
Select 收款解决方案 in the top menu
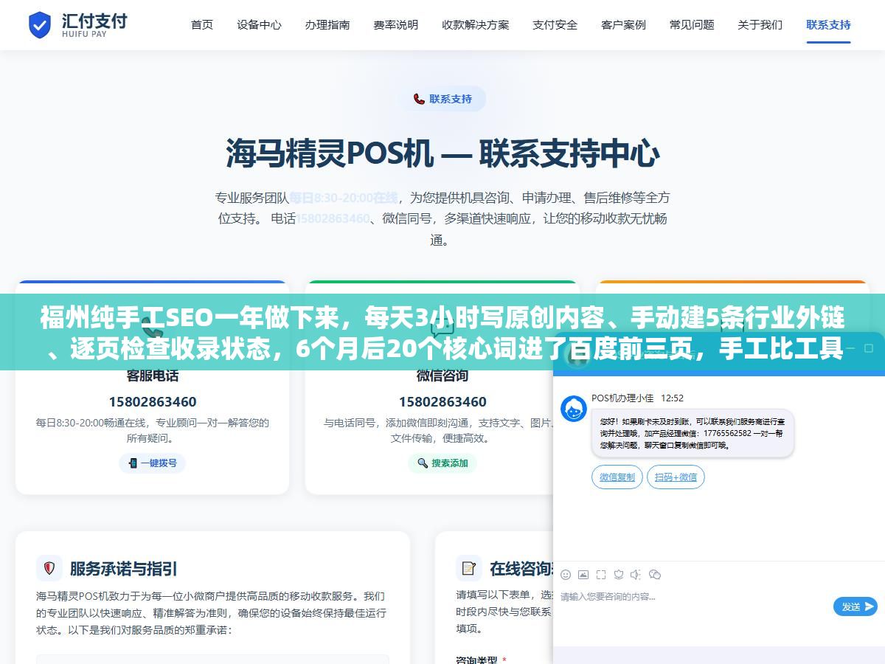pyautogui.click(x=476, y=24)
